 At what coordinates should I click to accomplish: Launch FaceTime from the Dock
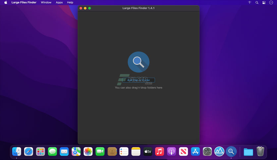coord(100,151)
